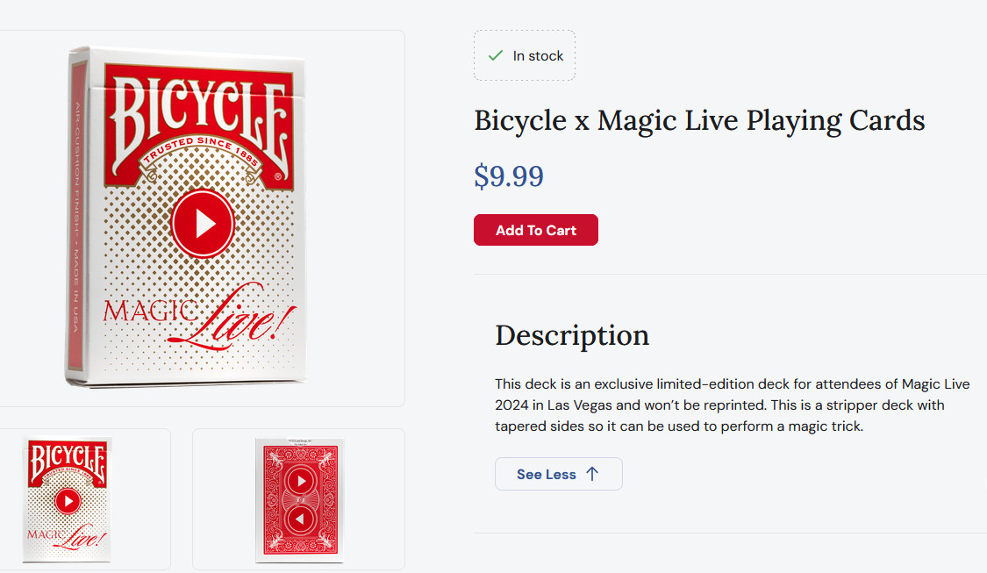Click the green In stock checkmark
The width and height of the screenshot is (987, 573).
pos(496,56)
